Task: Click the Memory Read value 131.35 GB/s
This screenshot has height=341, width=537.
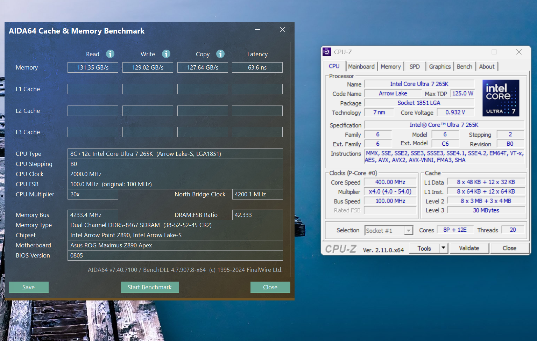Action: pyautogui.click(x=93, y=67)
